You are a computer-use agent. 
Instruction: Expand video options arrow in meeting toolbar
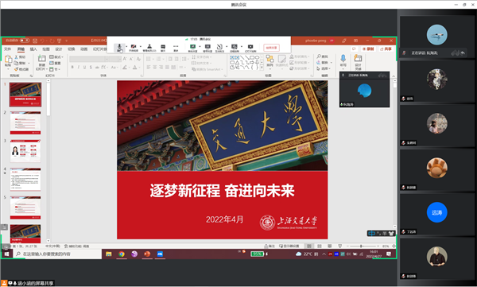[x=140, y=47]
